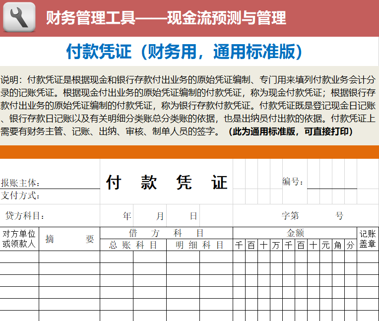379x321 pixels.
Task: Click the 角 amount column header
Action: coord(338,245)
